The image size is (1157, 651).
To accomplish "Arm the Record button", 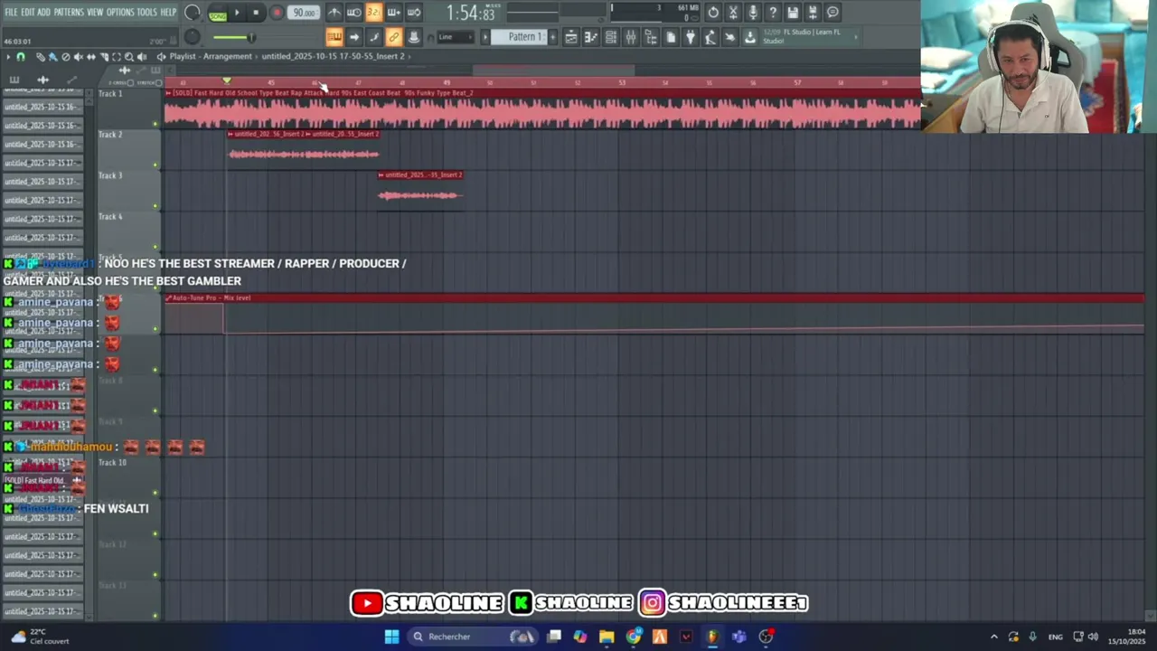I will click(277, 13).
